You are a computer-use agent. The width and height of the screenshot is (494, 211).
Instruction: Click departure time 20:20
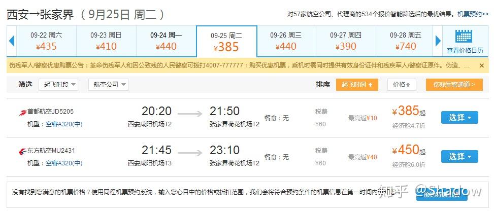tap(156, 111)
